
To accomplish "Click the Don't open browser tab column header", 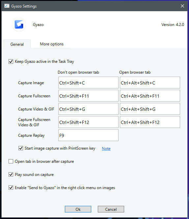I will coord(78,72).
